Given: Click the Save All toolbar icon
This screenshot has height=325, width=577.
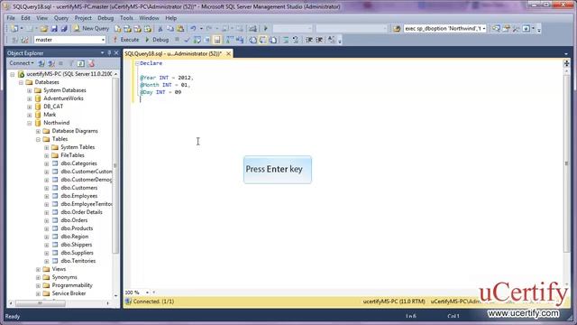Looking at the screenshot, I should [64, 29].
